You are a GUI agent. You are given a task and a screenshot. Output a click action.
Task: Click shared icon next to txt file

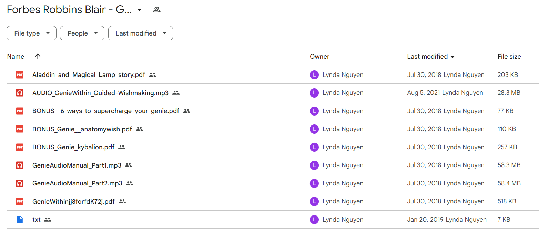48,220
